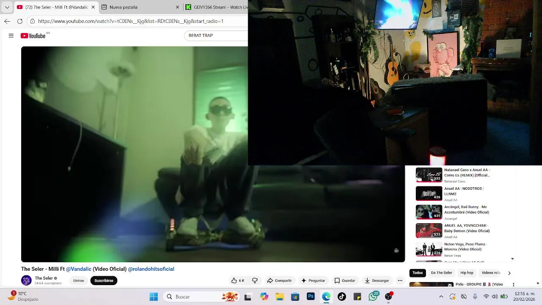Open The Seler channel avatar
Screen dimensions: 542x305
[x=26, y=280]
